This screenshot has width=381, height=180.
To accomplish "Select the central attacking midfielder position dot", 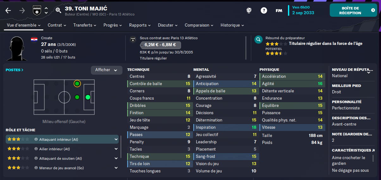I will click(x=77, y=97).
